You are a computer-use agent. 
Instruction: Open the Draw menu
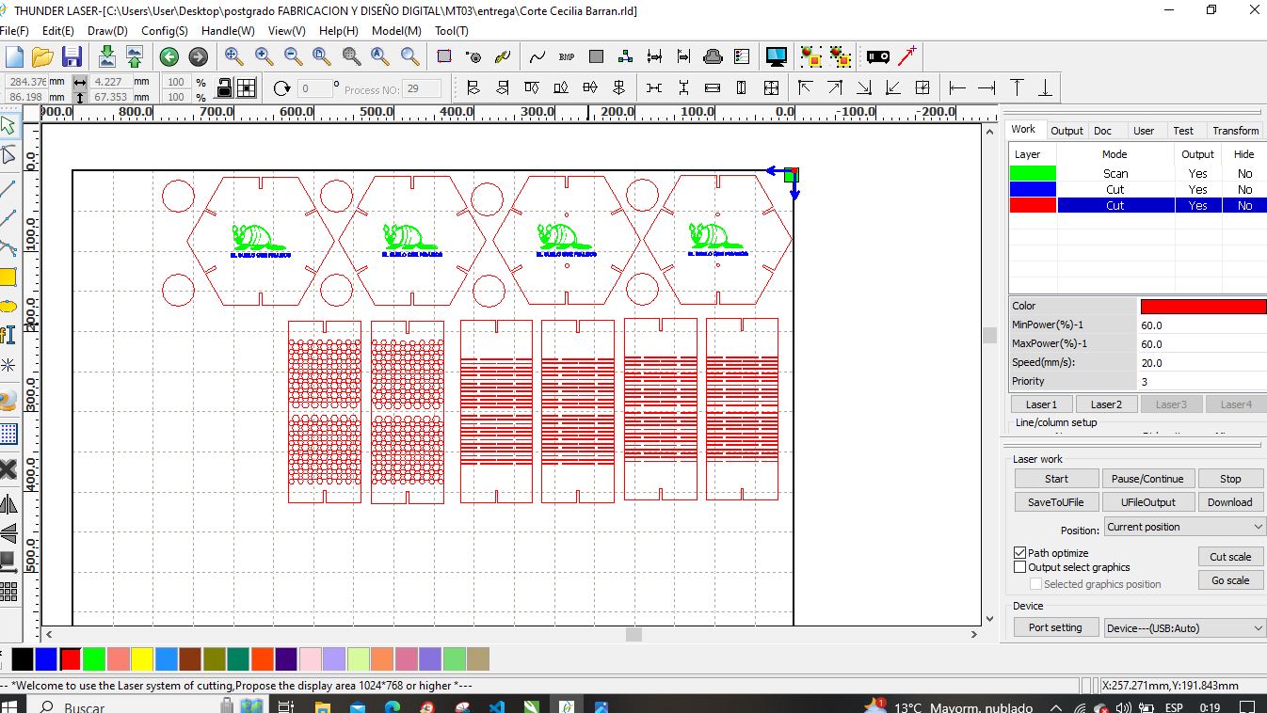coord(107,30)
